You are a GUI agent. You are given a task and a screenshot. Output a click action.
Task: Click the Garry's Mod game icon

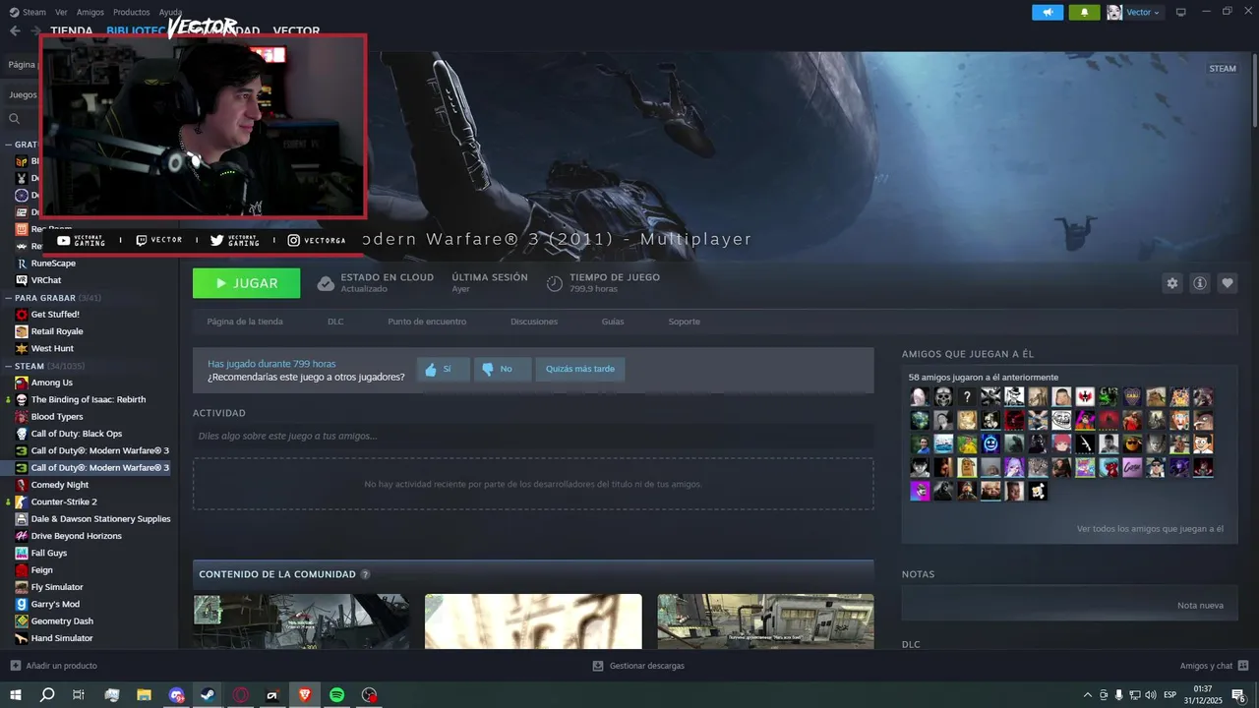pyautogui.click(x=22, y=604)
